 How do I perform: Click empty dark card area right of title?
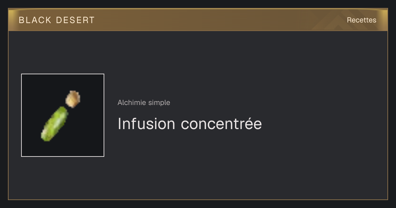pos(323,124)
